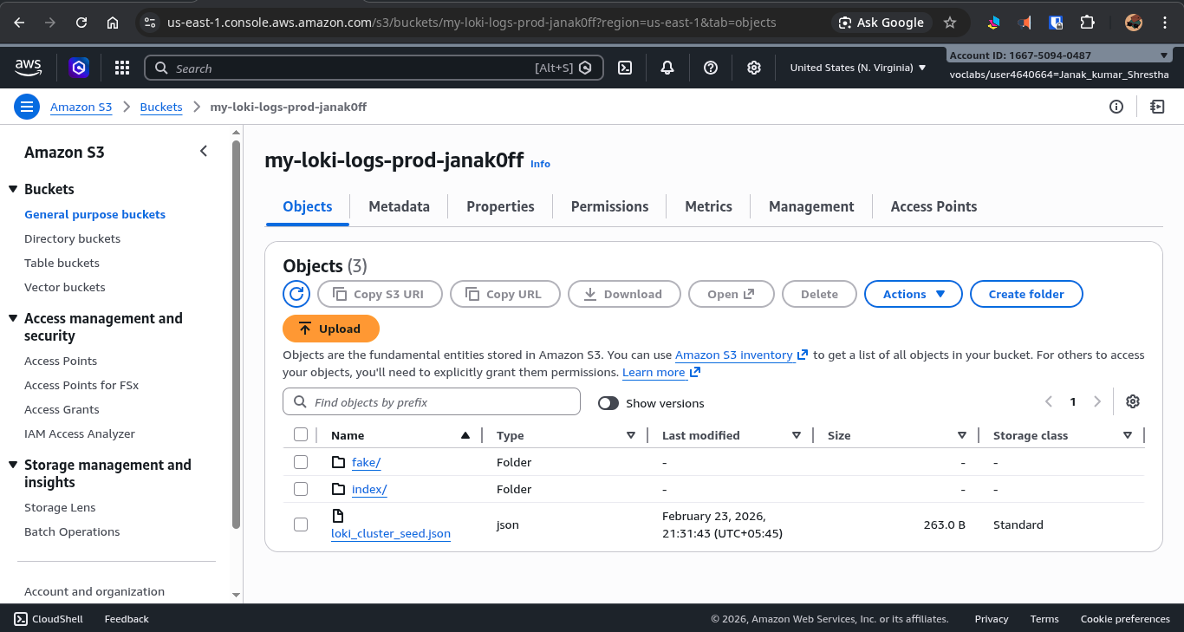The image size is (1184, 632).
Task: Select the loki_cluster_seed.json row checkbox
Action: click(301, 524)
